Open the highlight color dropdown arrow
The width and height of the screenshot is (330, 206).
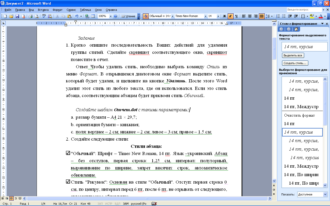(x=316, y=16)
